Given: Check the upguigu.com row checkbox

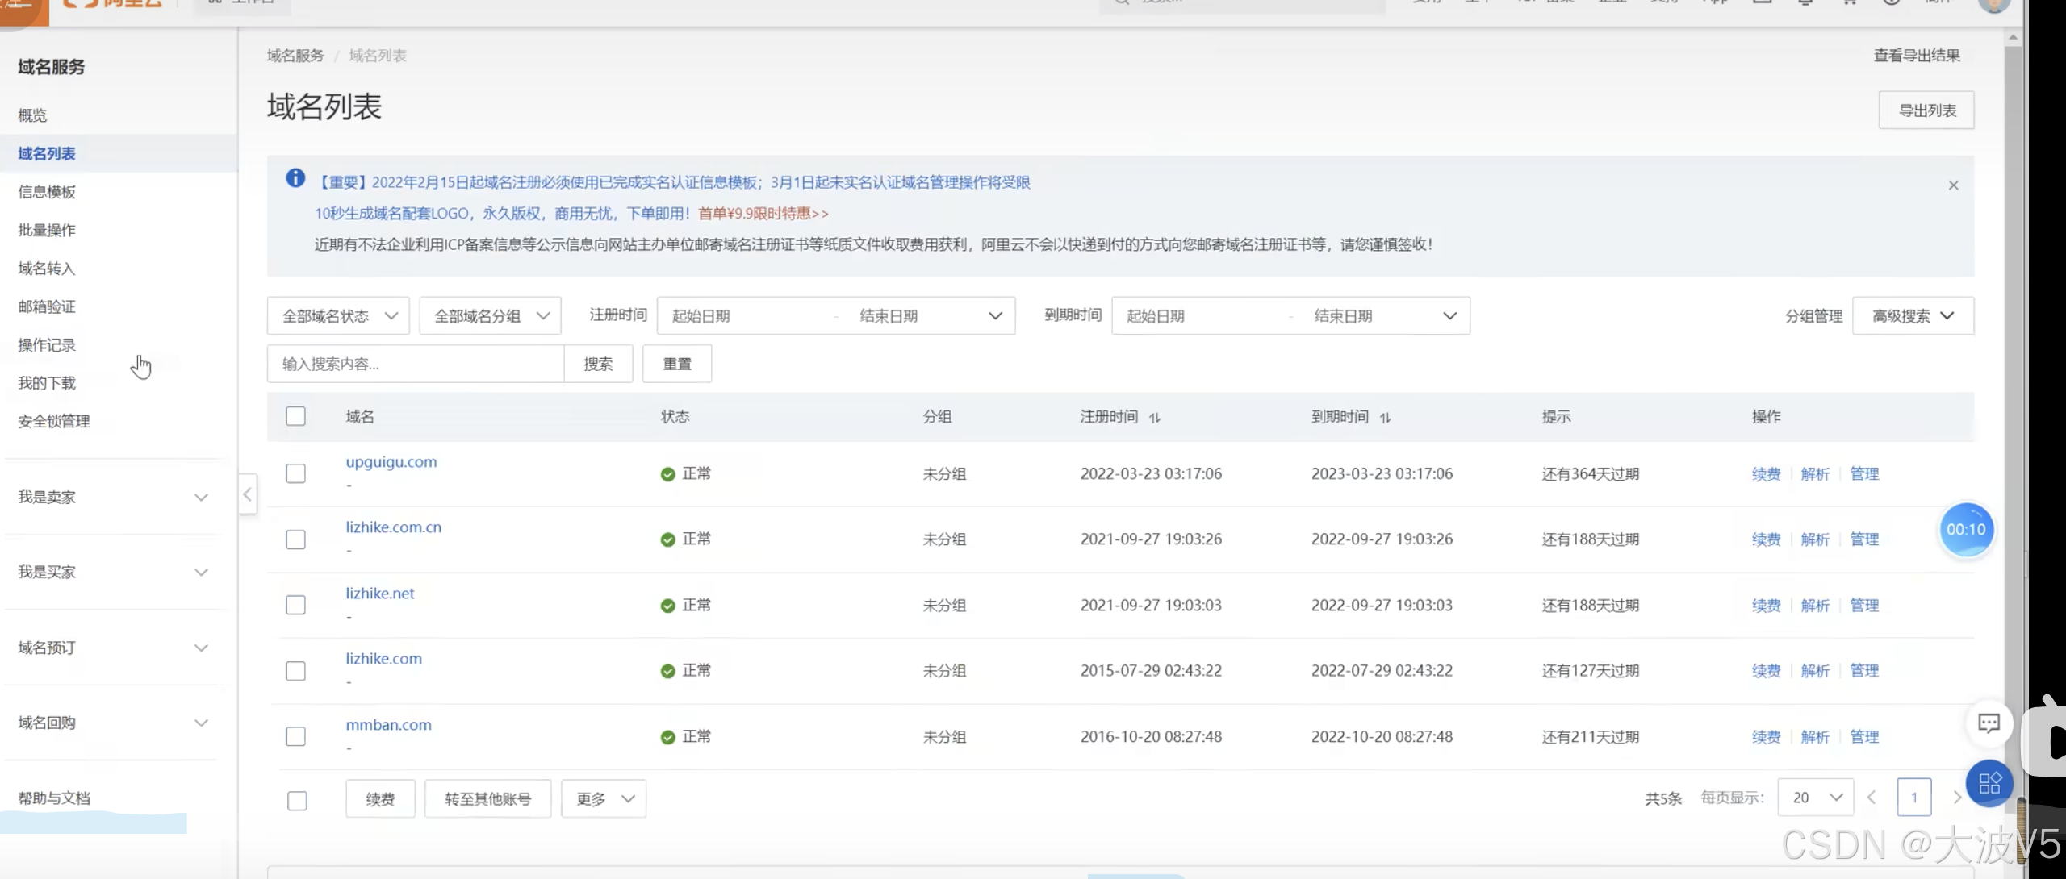Looking at the screenshot, I should pos(296,473).
